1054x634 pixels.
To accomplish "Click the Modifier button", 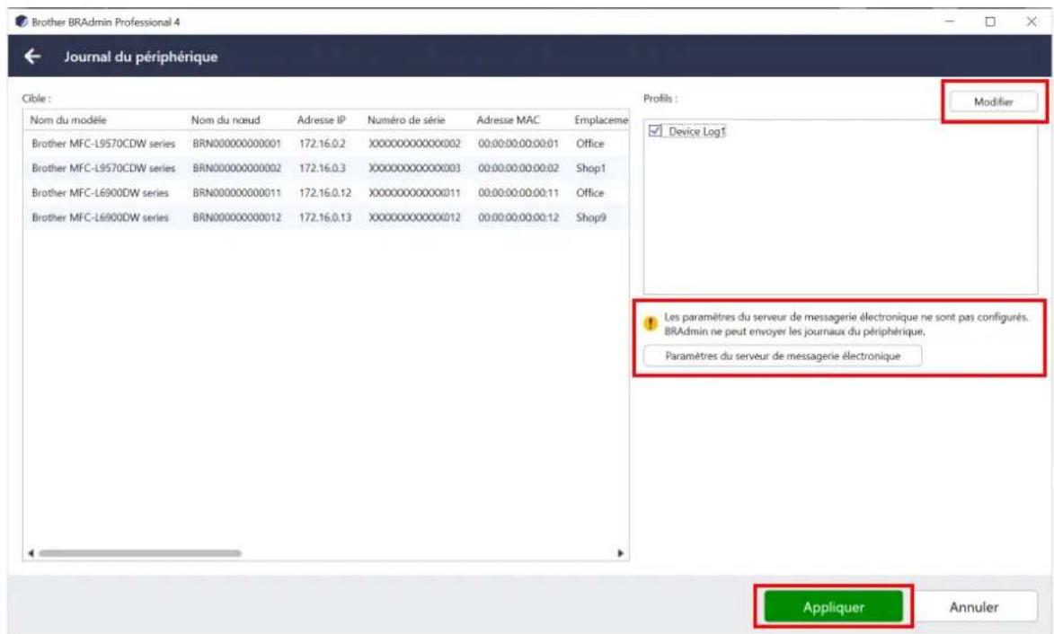I will coord(994,102).
